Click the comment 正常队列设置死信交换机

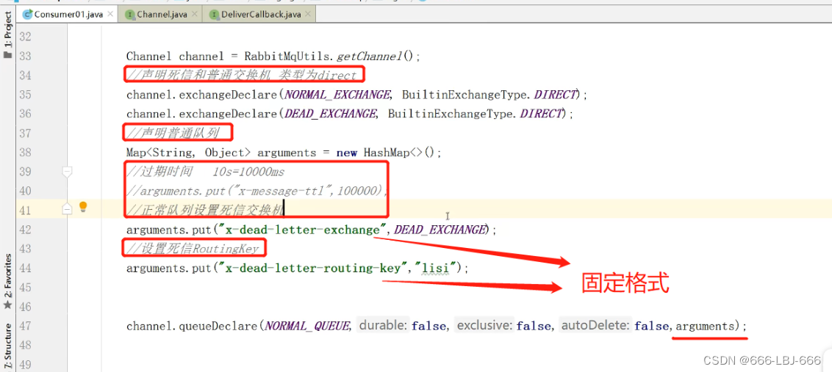[x=205, y=211]
